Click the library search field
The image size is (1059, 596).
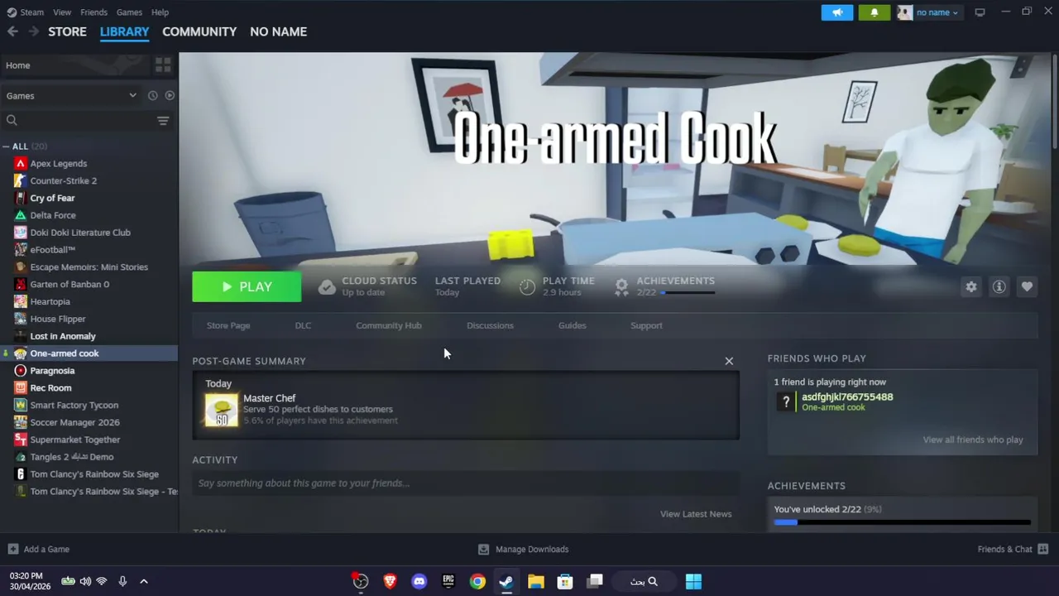[x=78, y=121]
